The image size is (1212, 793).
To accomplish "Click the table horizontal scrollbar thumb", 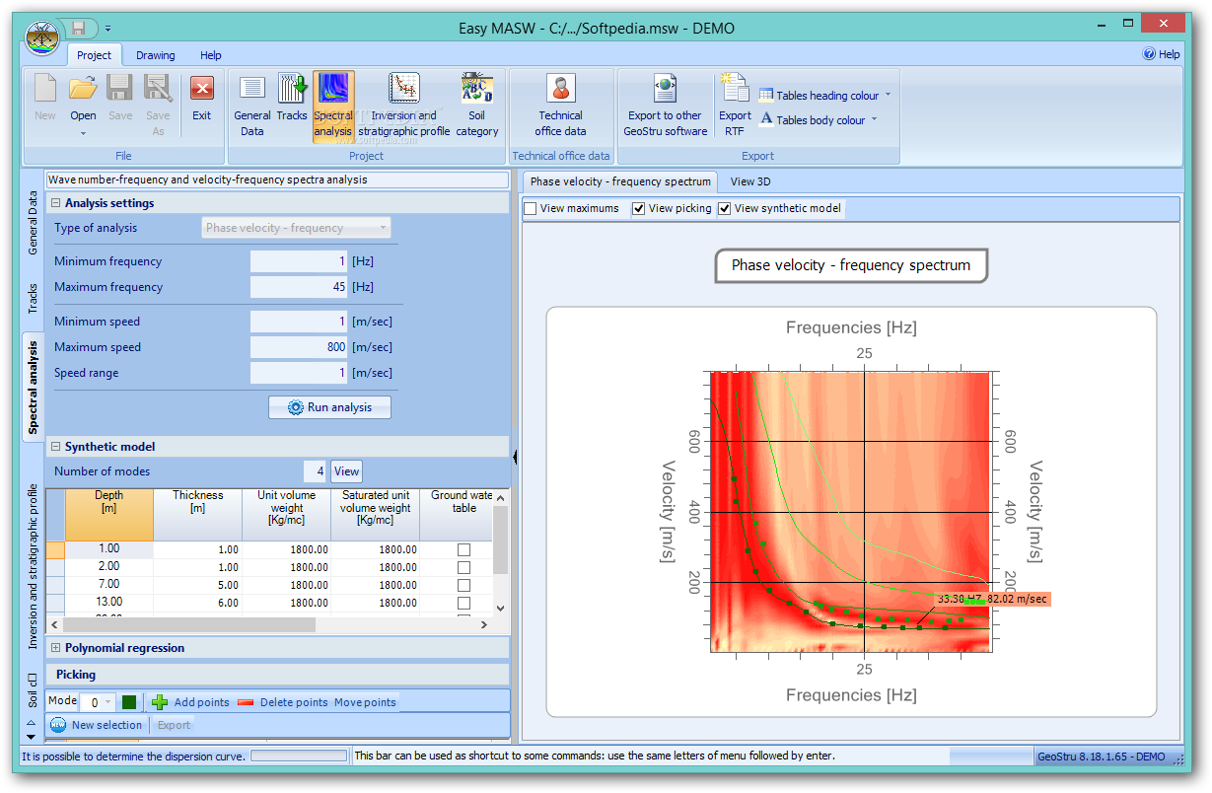I will pyautogui.click(x=189, y=624).
